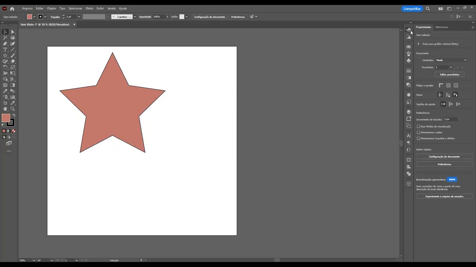Screen dimensions: 476x267
Task: Open the Estilo style dropdown
Action: coord(186,17)
